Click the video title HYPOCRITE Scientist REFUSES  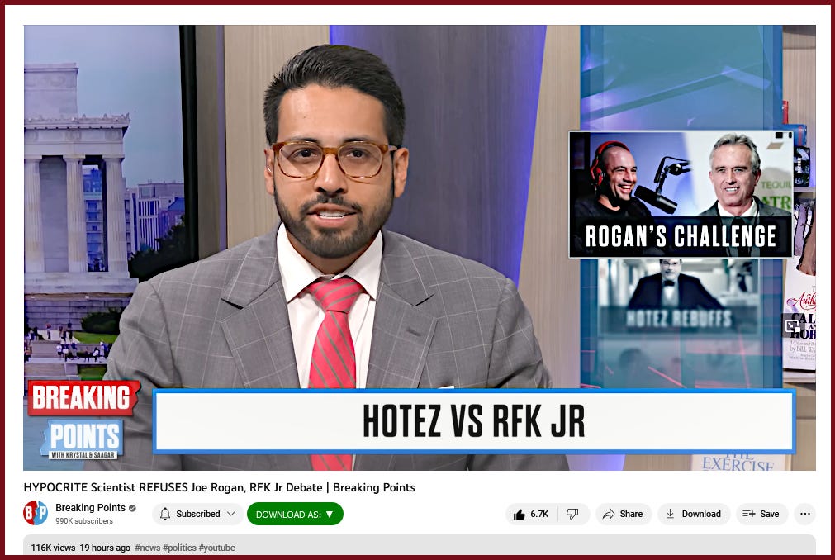219,487
